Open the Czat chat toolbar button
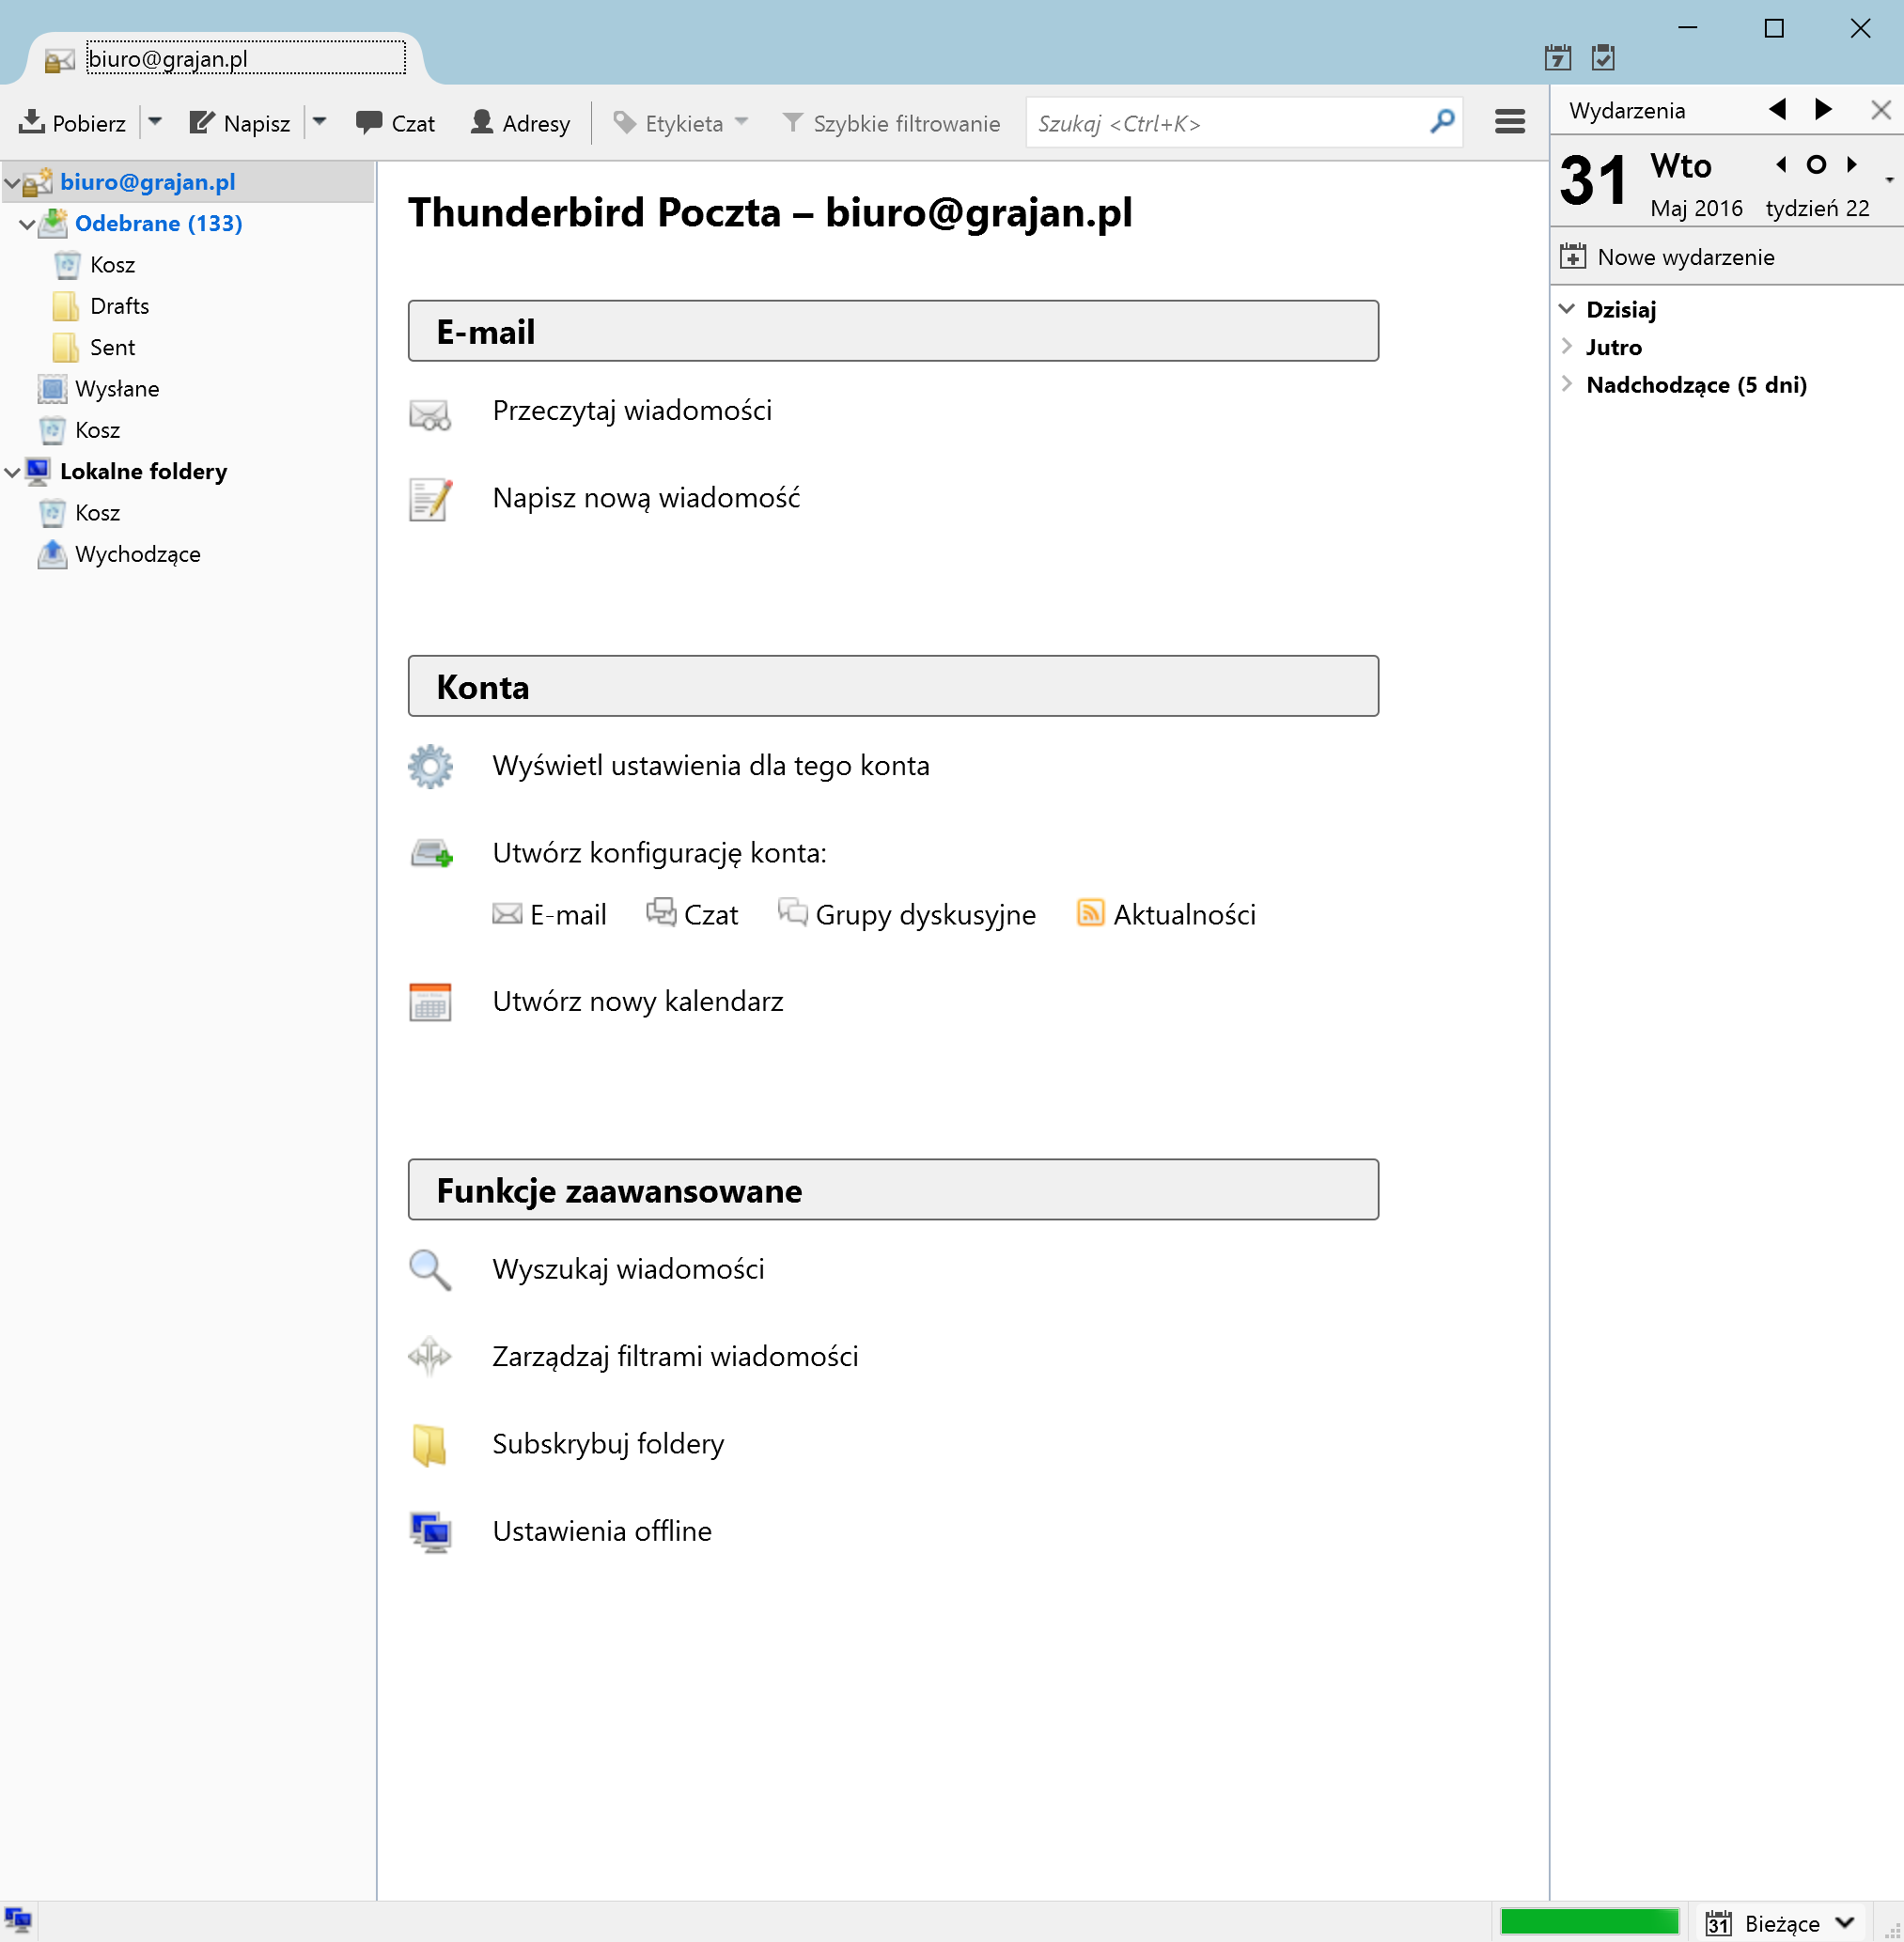 point(396,123)
